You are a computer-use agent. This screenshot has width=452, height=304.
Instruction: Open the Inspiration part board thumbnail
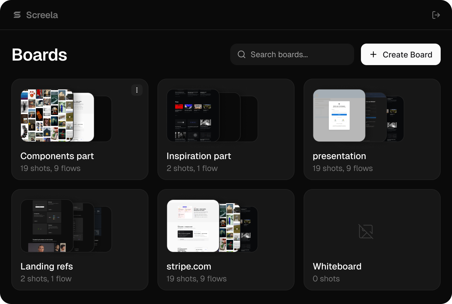click(212, 115)
